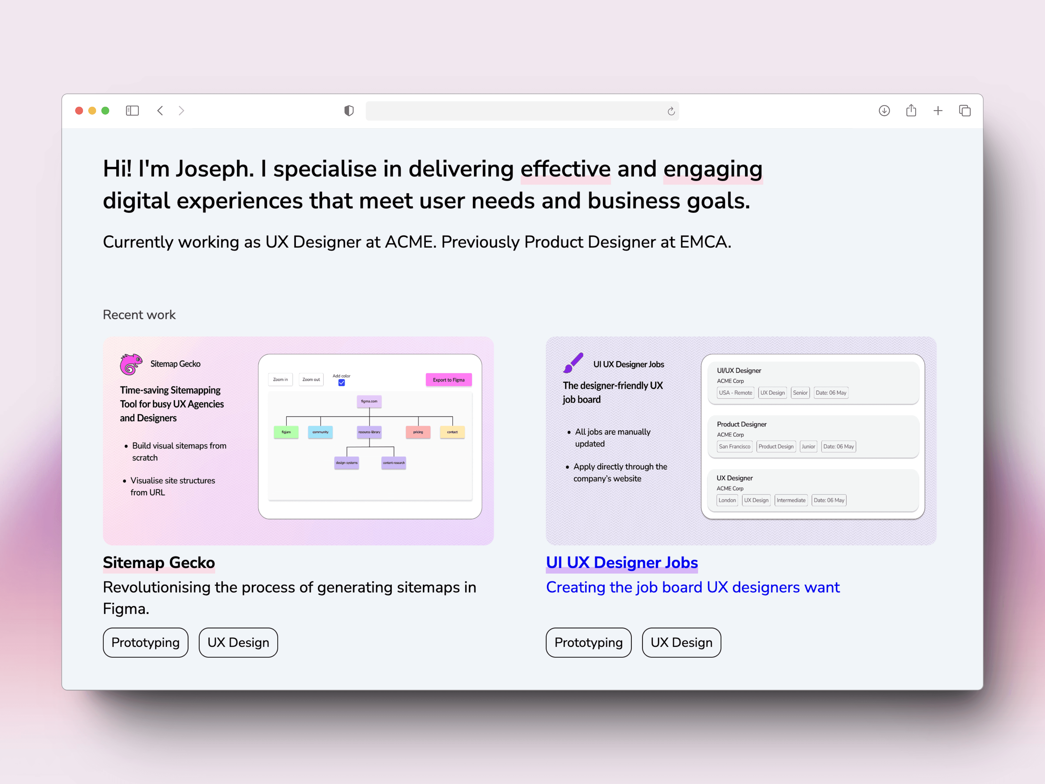Click the share icon in browser toolbar
This screenshot has width=1045, height=784.
[911, 111]
